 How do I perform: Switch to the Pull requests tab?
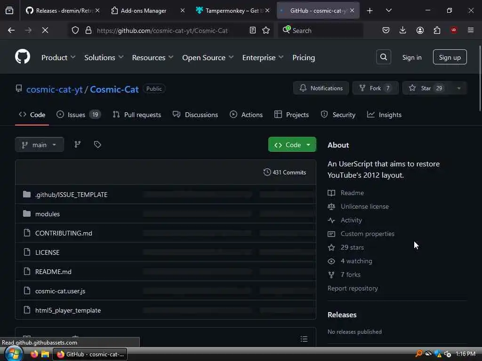click(137, 115)
